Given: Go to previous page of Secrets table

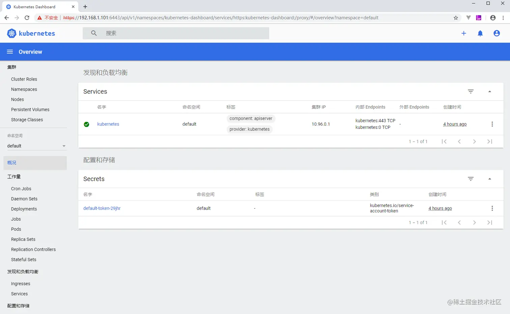Looking at the screenshot, I should (x=459, y=222).
